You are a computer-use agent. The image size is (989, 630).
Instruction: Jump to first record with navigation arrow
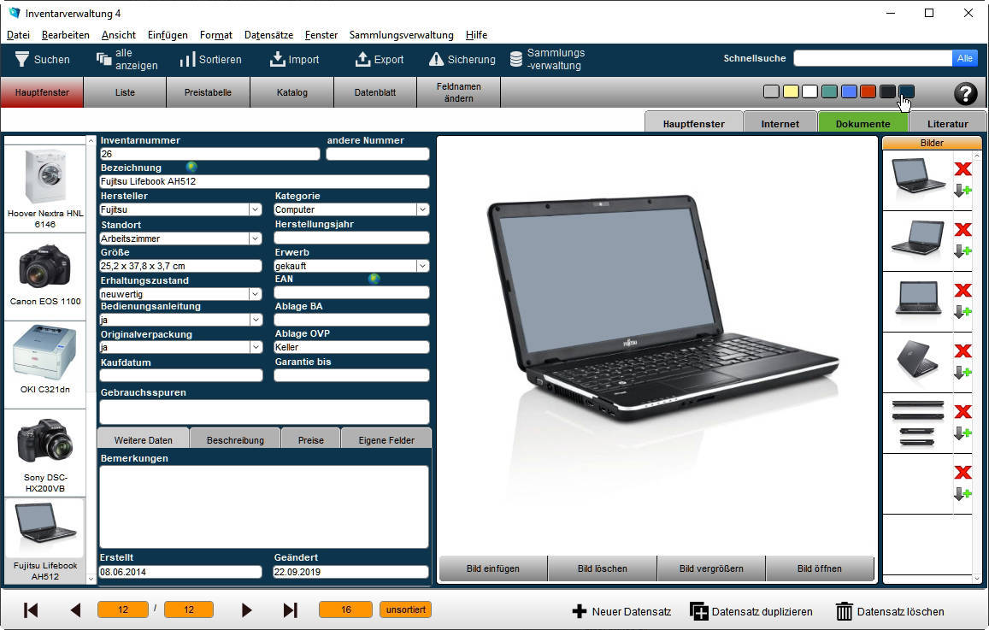31,610
